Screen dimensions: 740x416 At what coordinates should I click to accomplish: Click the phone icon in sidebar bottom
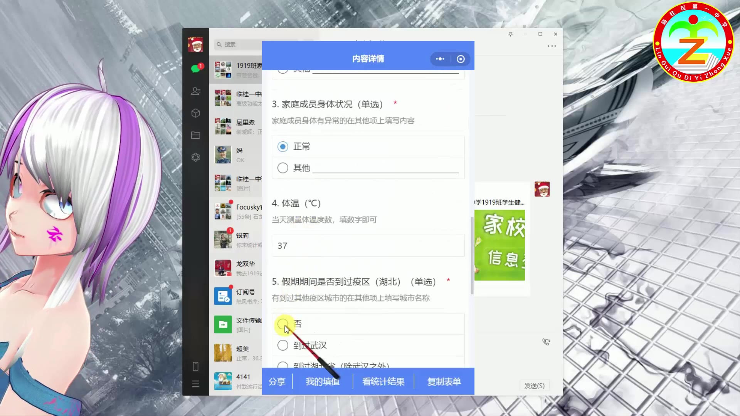(x=195, y=366)
